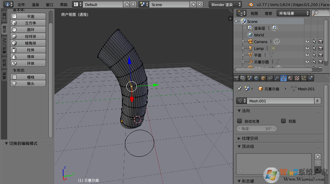Open the Blender 渲染 engine dropdown
The width and height of the screenshot is (330, 184).
225,5
